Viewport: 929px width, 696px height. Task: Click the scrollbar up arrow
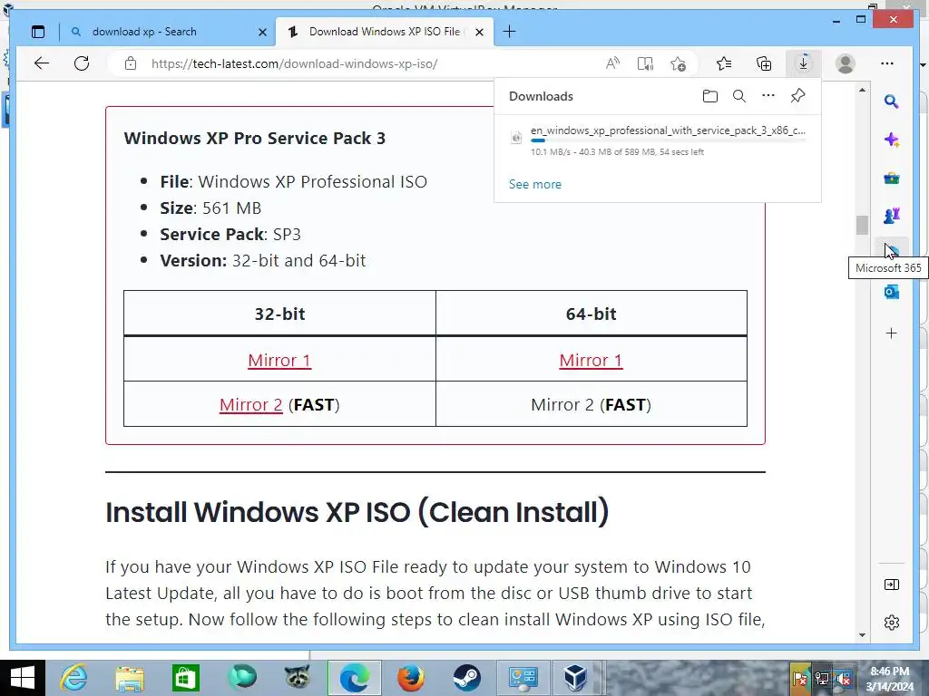point(862,90)
